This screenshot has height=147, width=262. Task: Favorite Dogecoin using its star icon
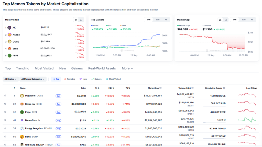click(5, 96)
